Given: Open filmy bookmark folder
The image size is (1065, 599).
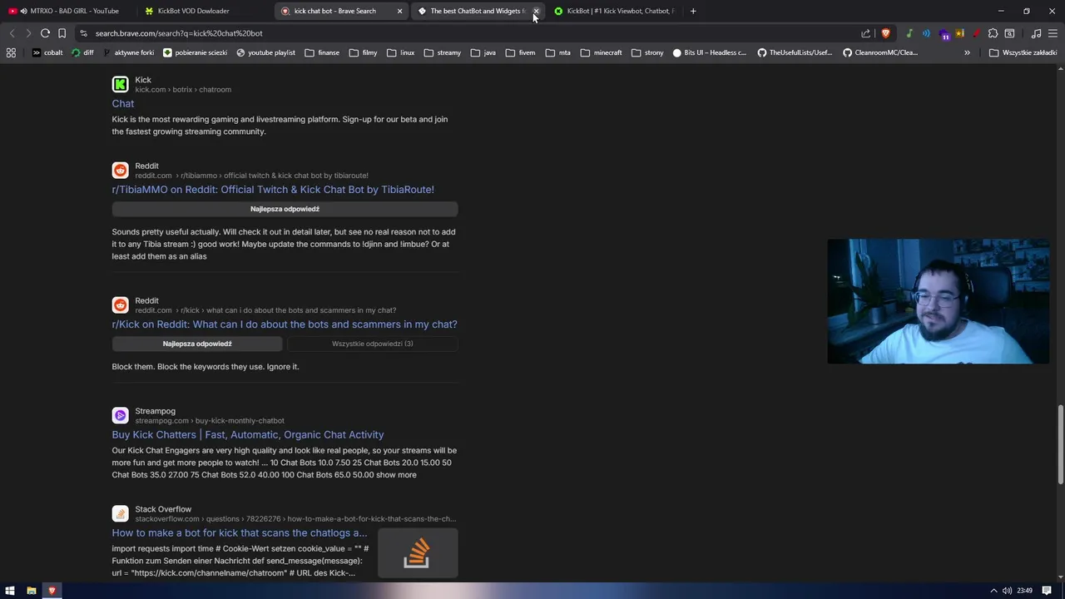Looking at the screenshot, I should click(x=363, y=52).
